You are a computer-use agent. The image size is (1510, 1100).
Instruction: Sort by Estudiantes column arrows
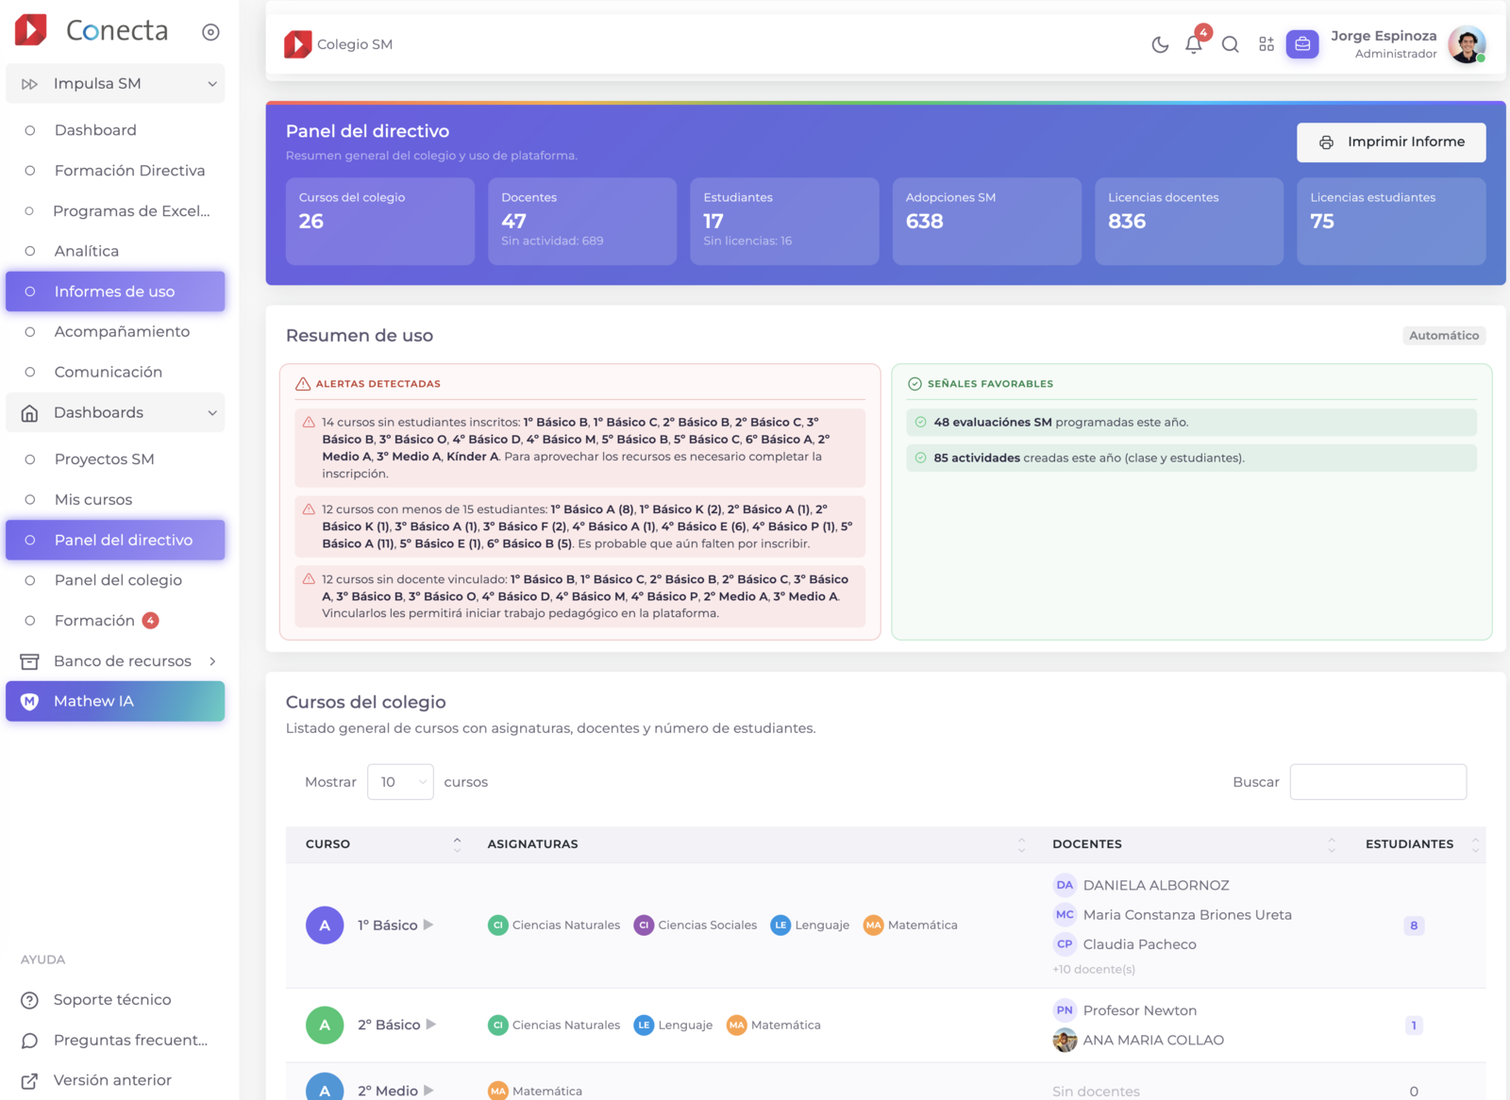(1475, 844)
